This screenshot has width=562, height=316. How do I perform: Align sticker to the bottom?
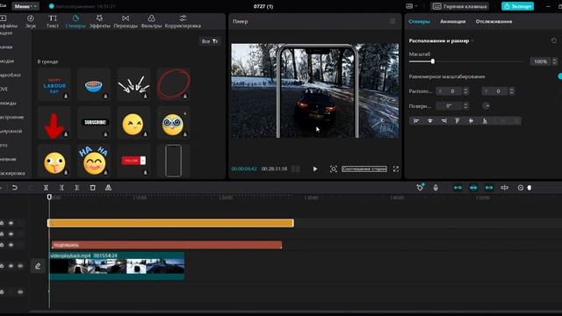pos(485,121)
